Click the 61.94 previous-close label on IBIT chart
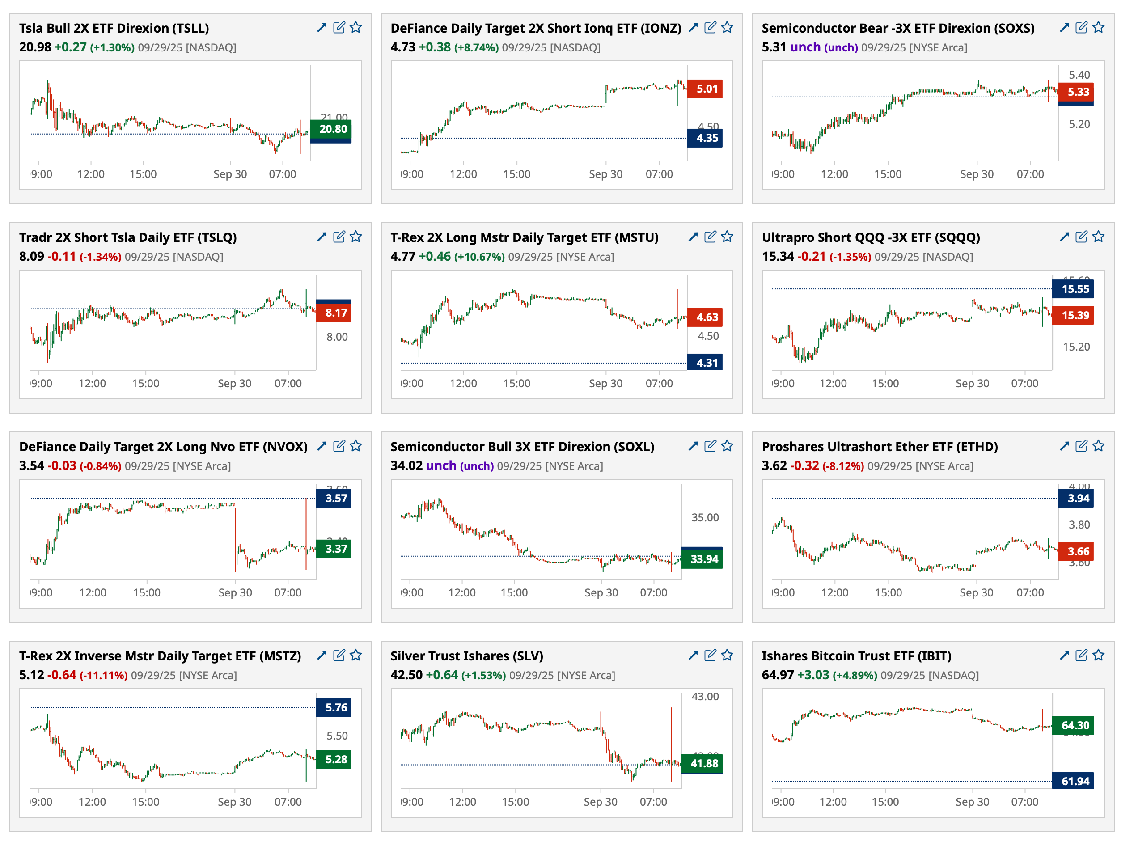 tap(1075, 781)
